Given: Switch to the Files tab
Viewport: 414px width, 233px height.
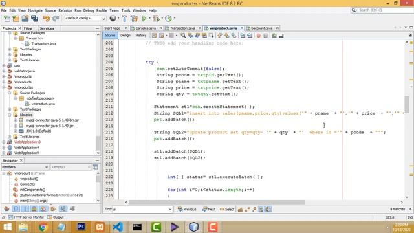Looking at the screenshot, I should point(28,28).
